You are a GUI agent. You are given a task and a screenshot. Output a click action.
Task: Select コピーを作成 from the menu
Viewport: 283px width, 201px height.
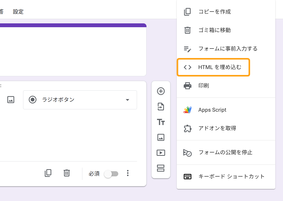tap(214, 12)
